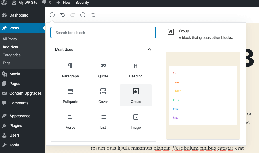
Task: Open the Security admin bar menu
Action: pyautogui.click(x=82, y=3)
